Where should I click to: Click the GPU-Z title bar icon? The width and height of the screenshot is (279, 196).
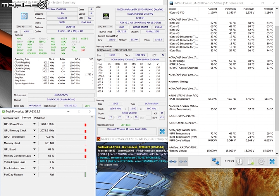(x=3, y=111)
